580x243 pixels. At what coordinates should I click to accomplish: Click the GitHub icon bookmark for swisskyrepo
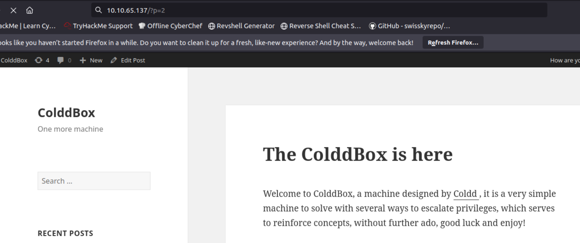pos(372,26)
